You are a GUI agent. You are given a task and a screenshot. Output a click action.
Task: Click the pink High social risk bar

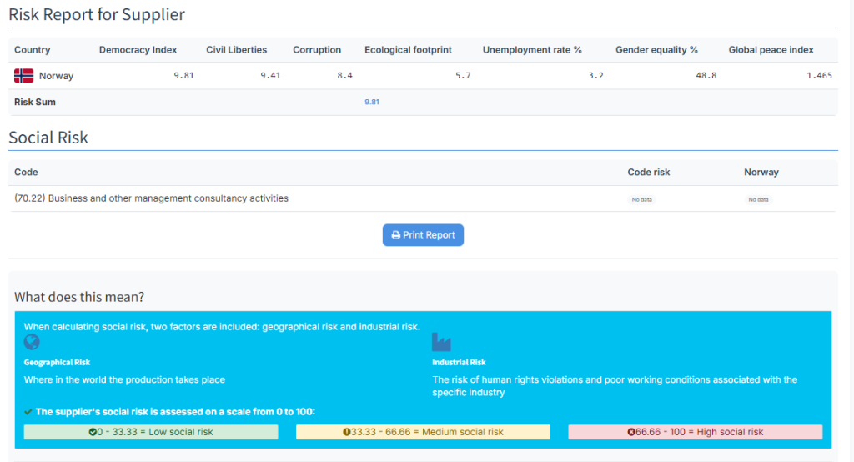(695, 432)
